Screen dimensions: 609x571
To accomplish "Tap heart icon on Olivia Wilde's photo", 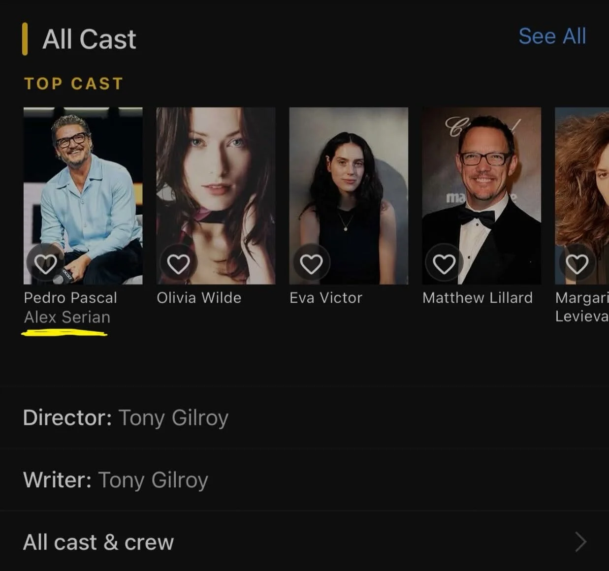I will pos(178,263).
